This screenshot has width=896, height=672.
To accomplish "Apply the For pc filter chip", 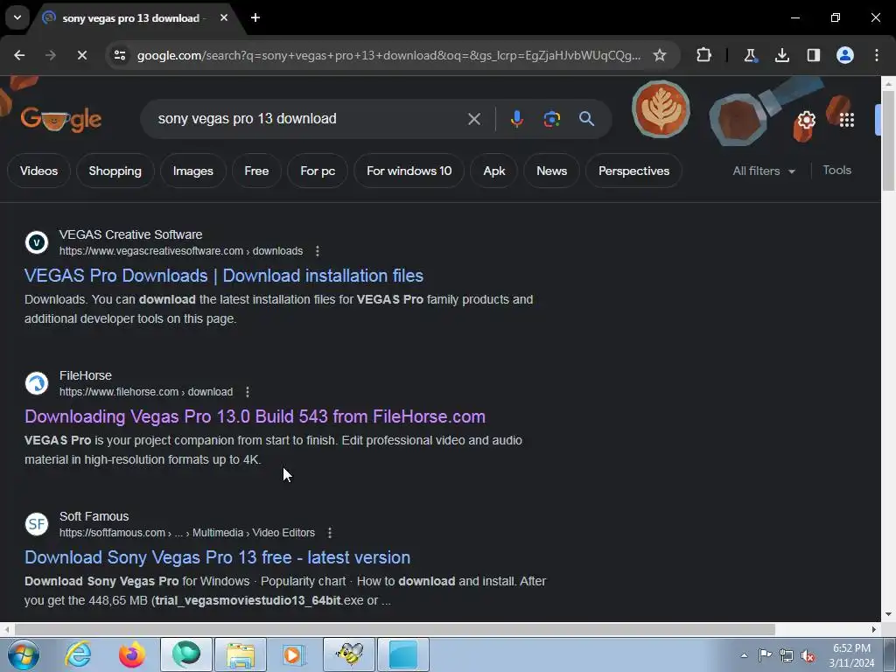I will [x=318, y=171].
